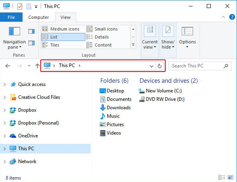Go up one folder level
The image size is (237, 182).
(37, 66)
